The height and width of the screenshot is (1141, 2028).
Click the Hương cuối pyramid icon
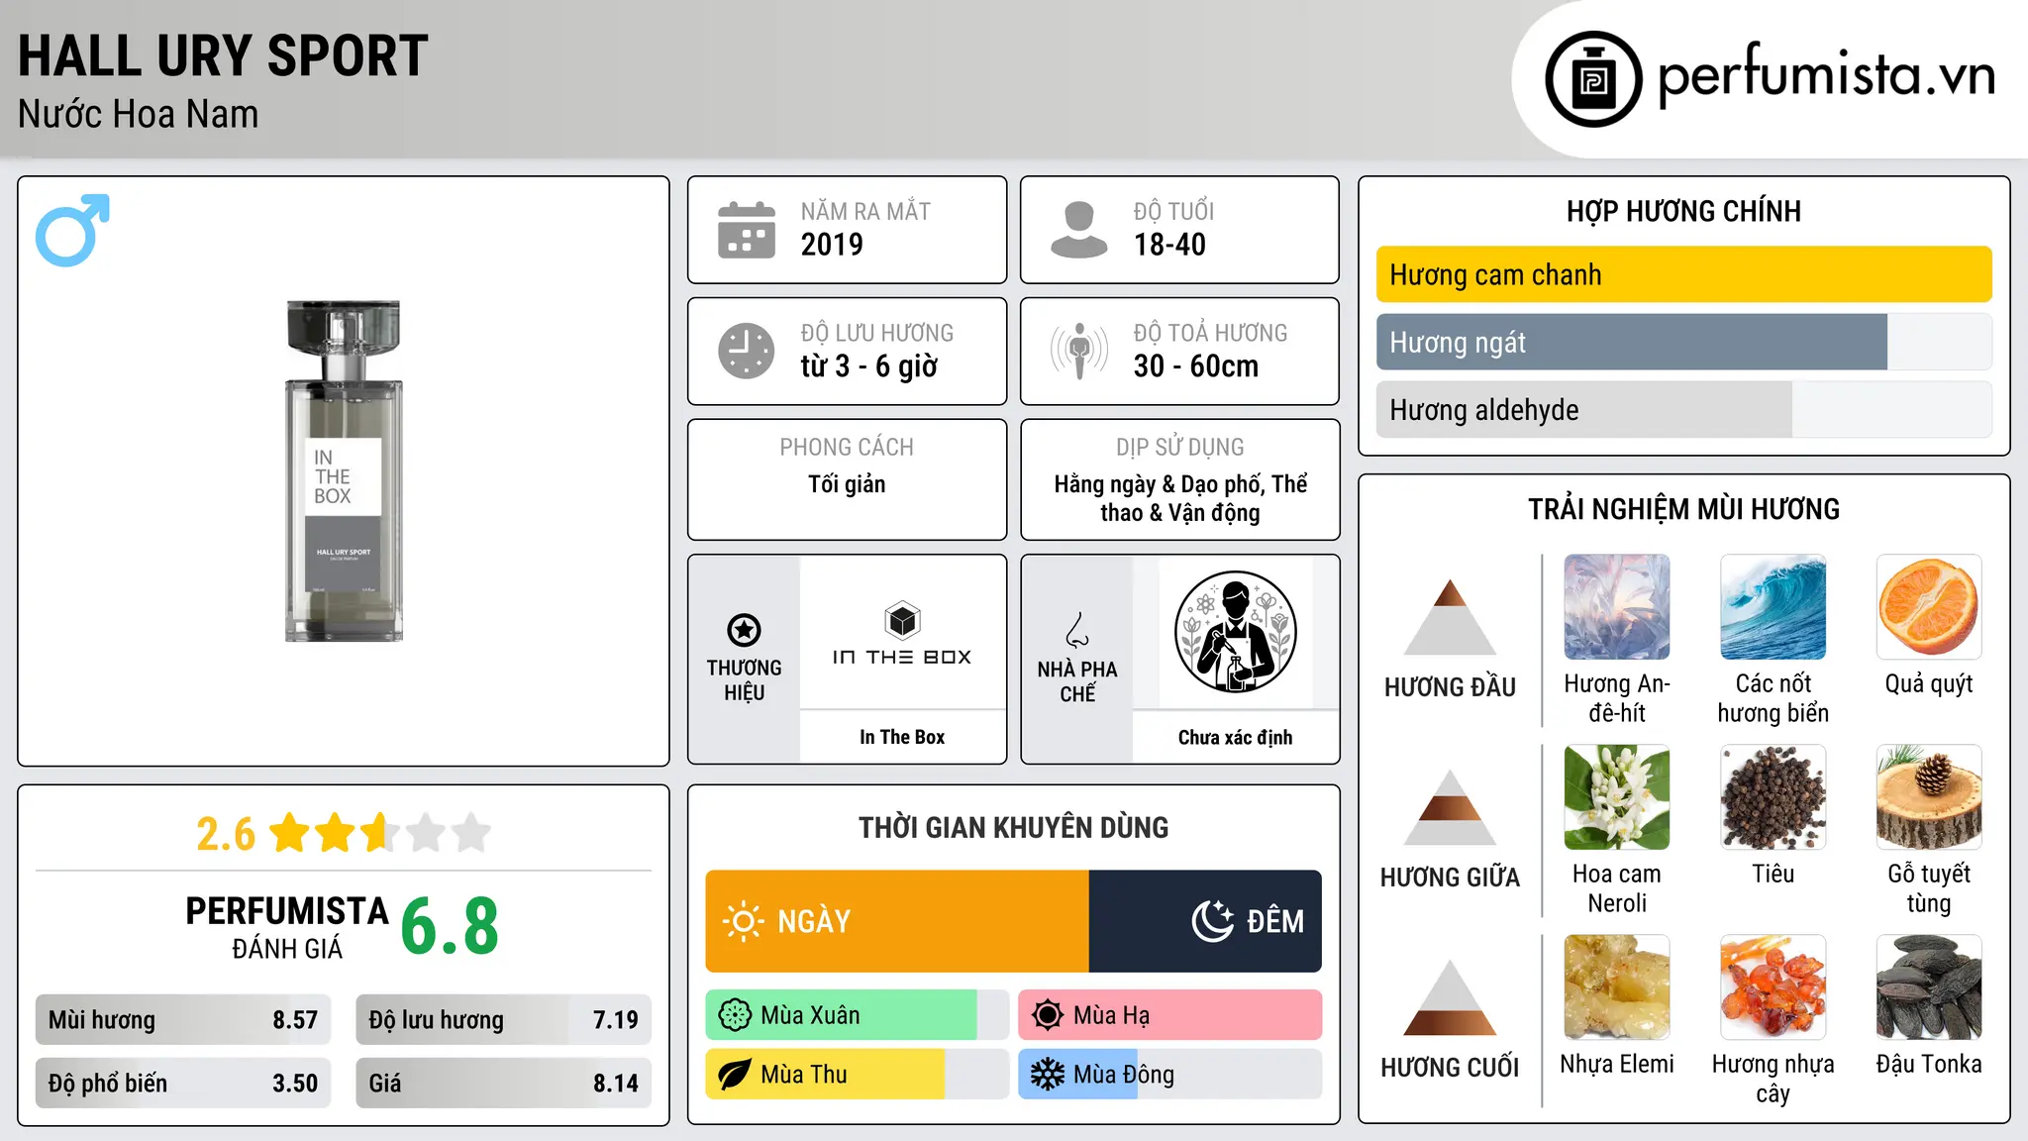(x=1450, y=997)
